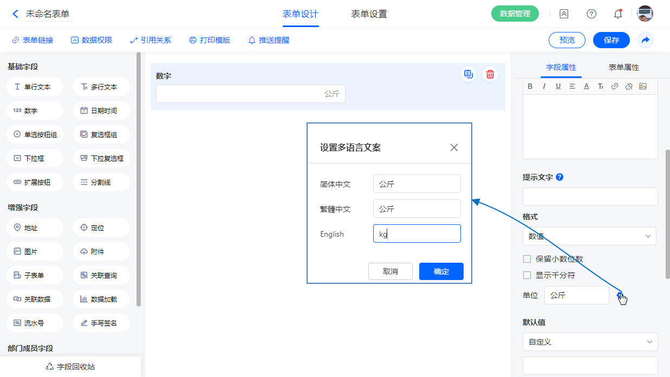Switch to the 表单属性 tab
This screenshot has width=670, height=377.
coord(624,67)
